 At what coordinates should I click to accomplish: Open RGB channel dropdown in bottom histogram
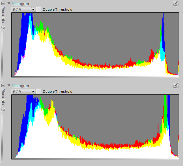coord(23,91)
